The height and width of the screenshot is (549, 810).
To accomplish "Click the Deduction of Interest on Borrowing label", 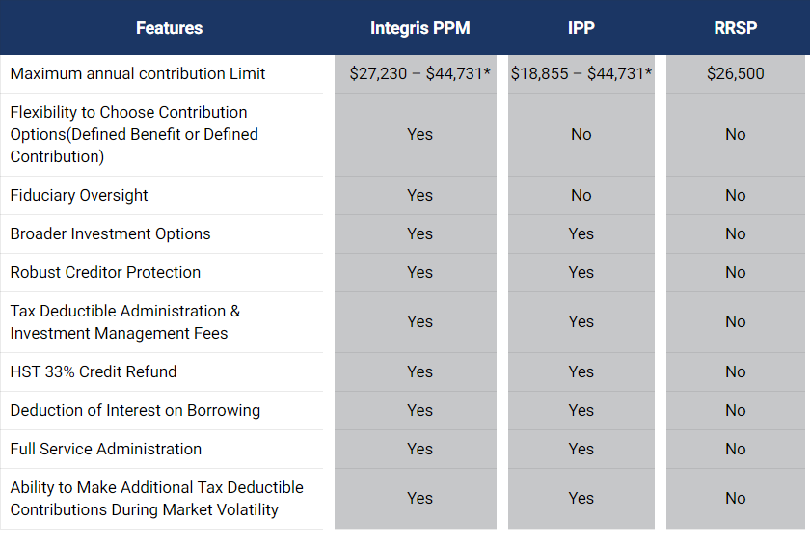I will tap(135, 410).
